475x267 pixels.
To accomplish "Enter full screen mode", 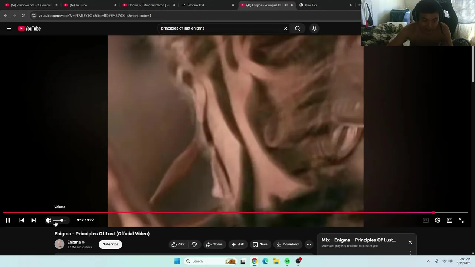I will click(461, 220).
